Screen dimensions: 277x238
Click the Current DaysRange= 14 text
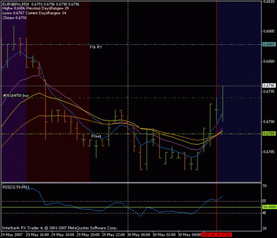[46, 13]
